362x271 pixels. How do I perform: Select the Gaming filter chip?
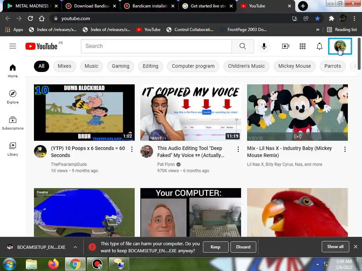[121, 66]
